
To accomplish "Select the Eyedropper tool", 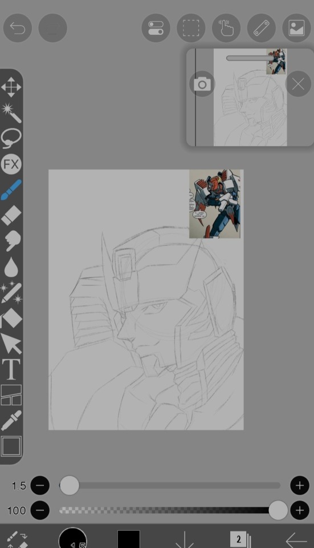I will pyautogui.click(x=11, y=421).
